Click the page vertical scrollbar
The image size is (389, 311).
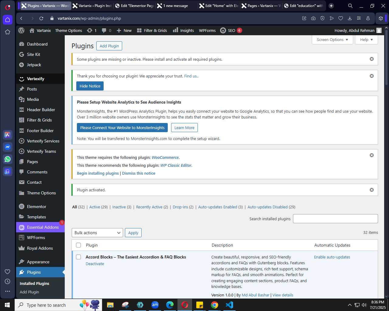point(386,58)
